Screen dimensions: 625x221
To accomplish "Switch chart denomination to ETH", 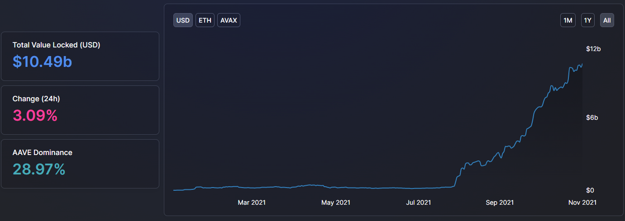I will 205,20.
